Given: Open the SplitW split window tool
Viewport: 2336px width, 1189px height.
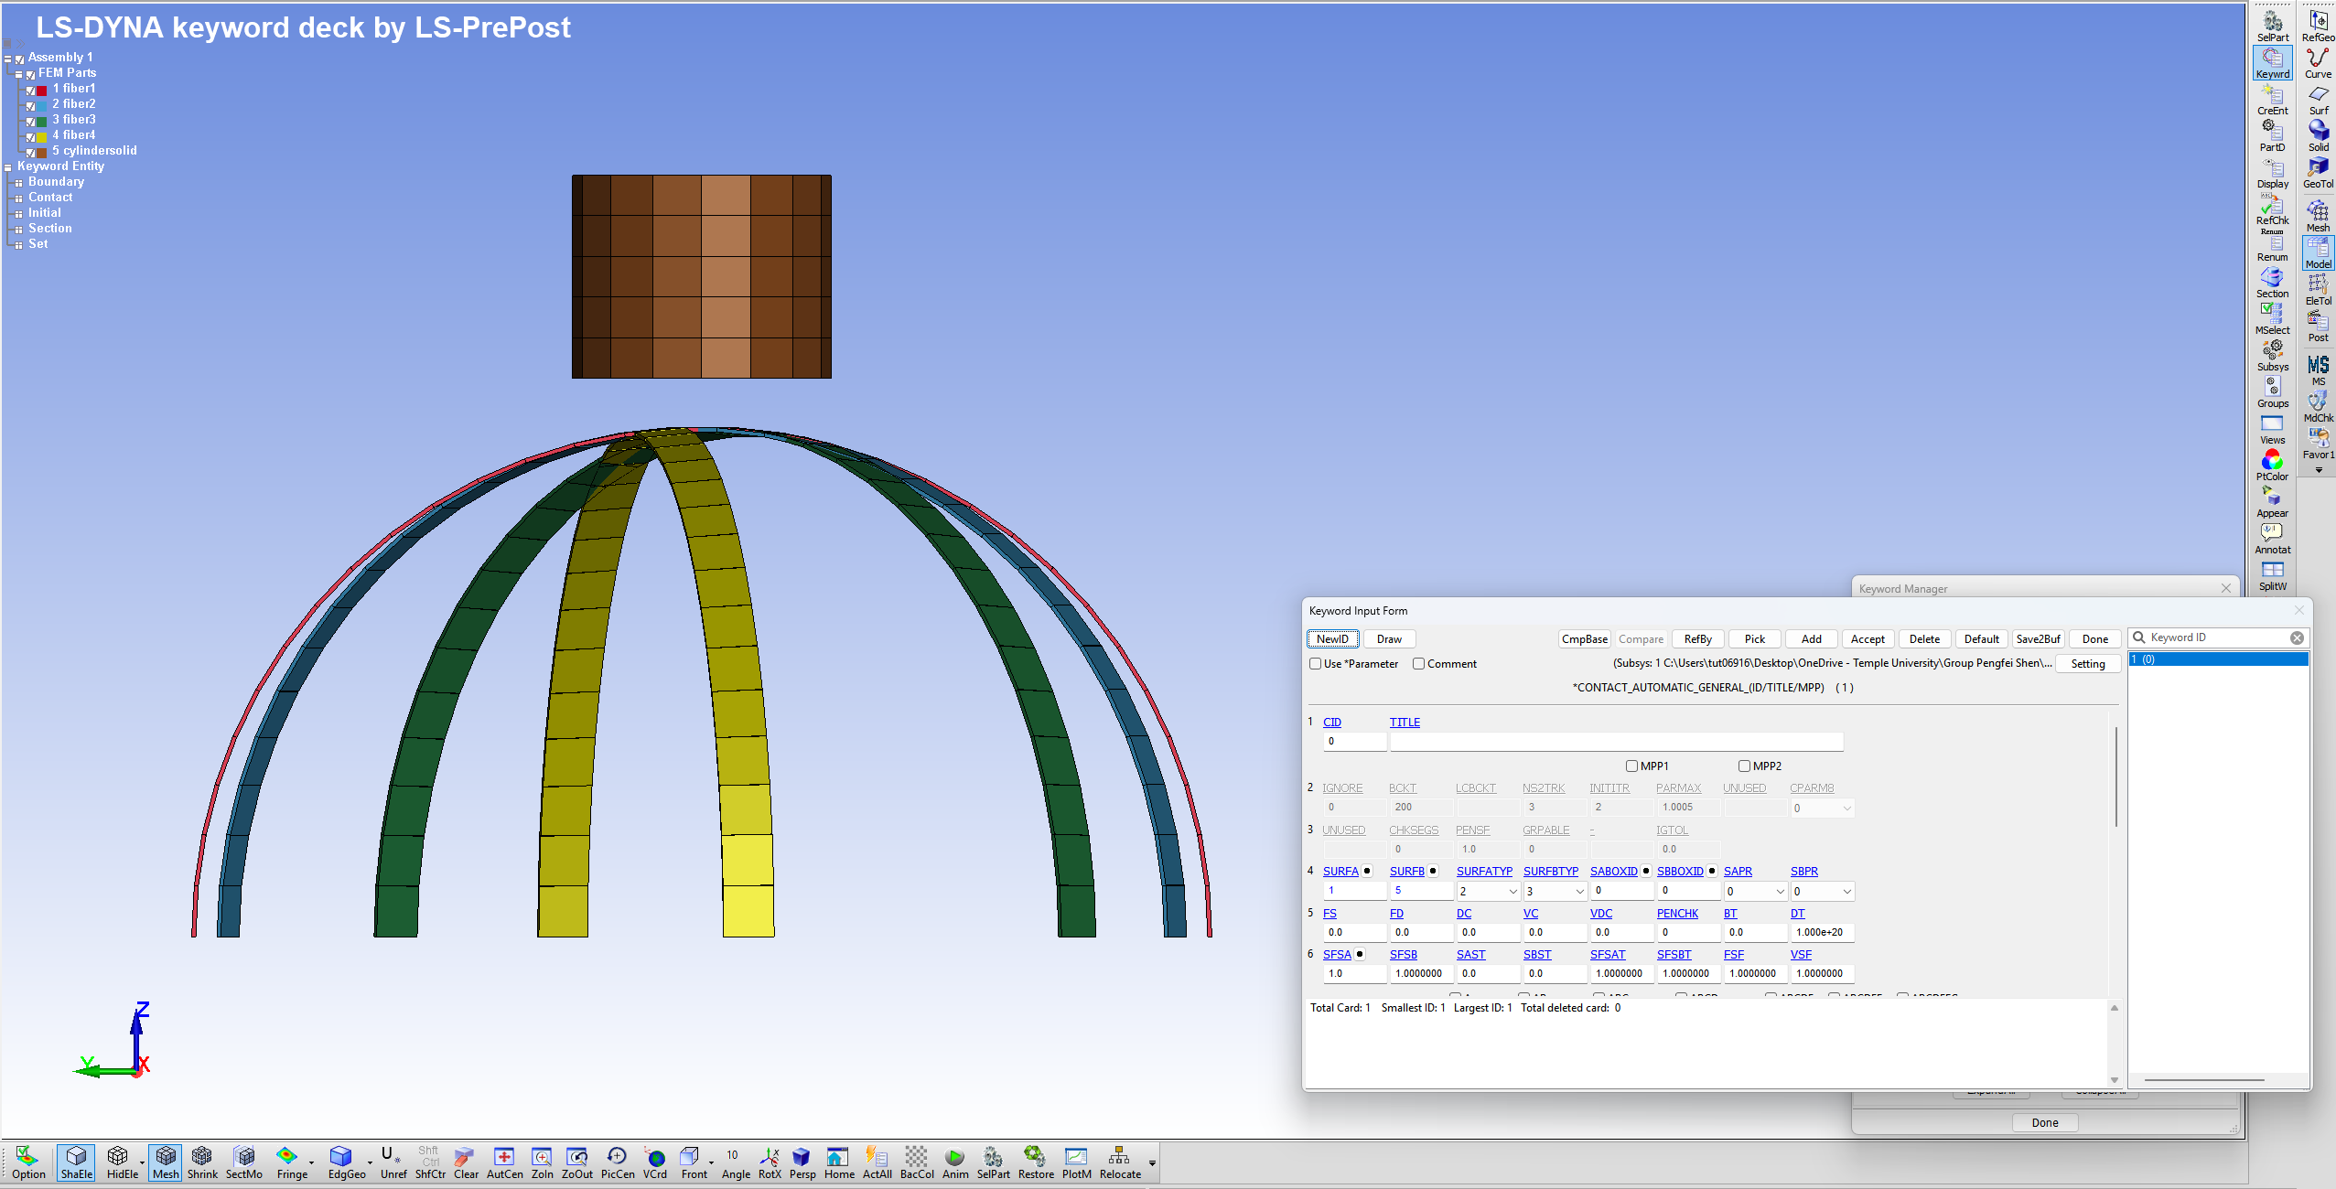Looking at the screenshot, I should (2271, 574).
